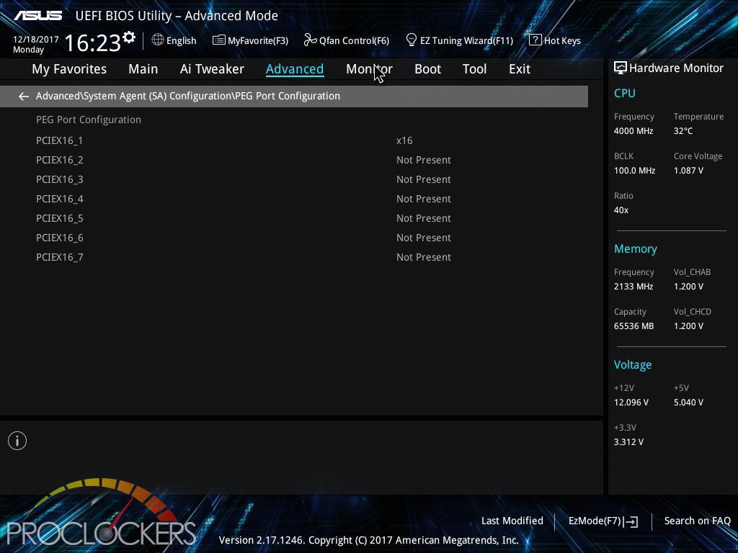Click the info icon in help area

17,441
